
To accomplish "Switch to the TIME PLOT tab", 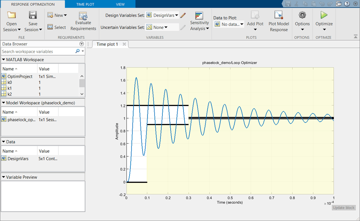I will [x=85, y=4].
